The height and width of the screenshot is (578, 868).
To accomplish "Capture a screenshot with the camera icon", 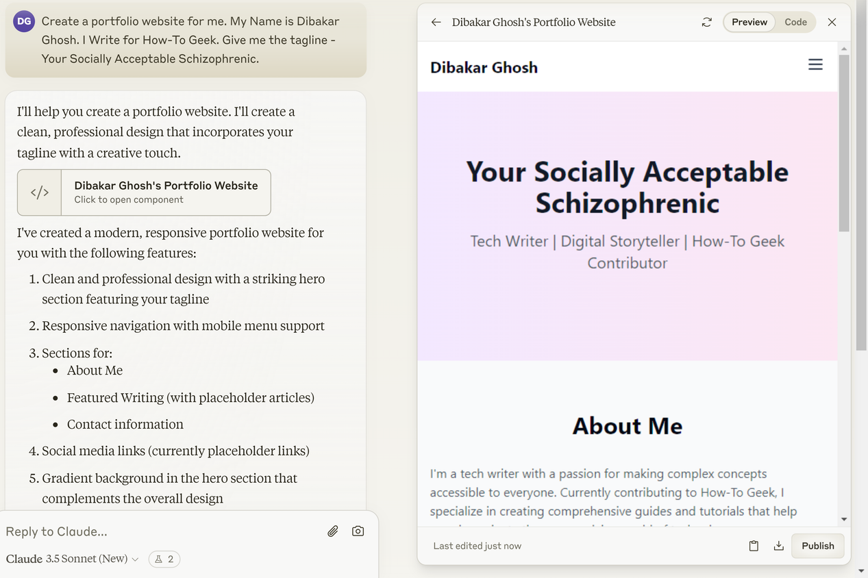I will click(358, 531).
